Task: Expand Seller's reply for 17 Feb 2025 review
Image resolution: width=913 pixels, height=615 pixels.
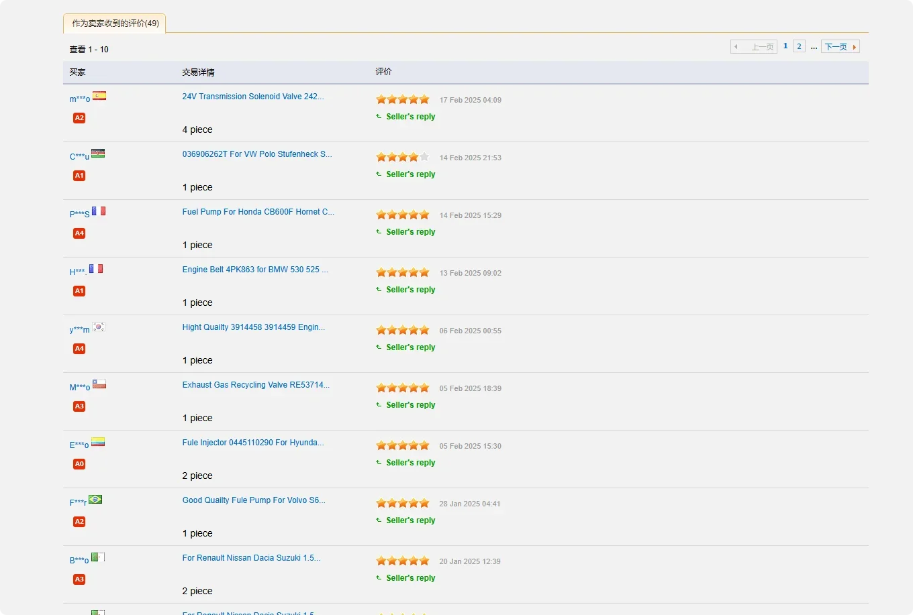Action: click(410, 117)
